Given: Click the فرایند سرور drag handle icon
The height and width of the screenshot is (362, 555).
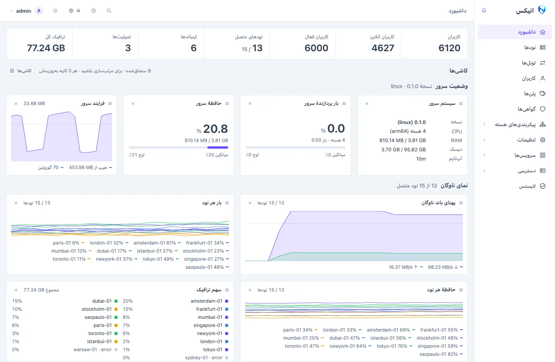Looking at the screenshot, I should point(110,104).
